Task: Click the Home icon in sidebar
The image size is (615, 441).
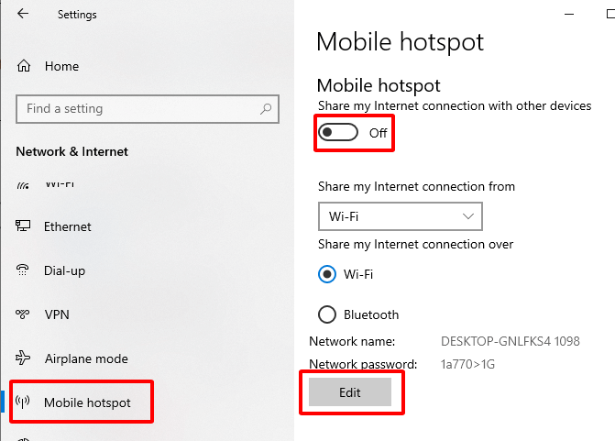Action: (24, 67)
